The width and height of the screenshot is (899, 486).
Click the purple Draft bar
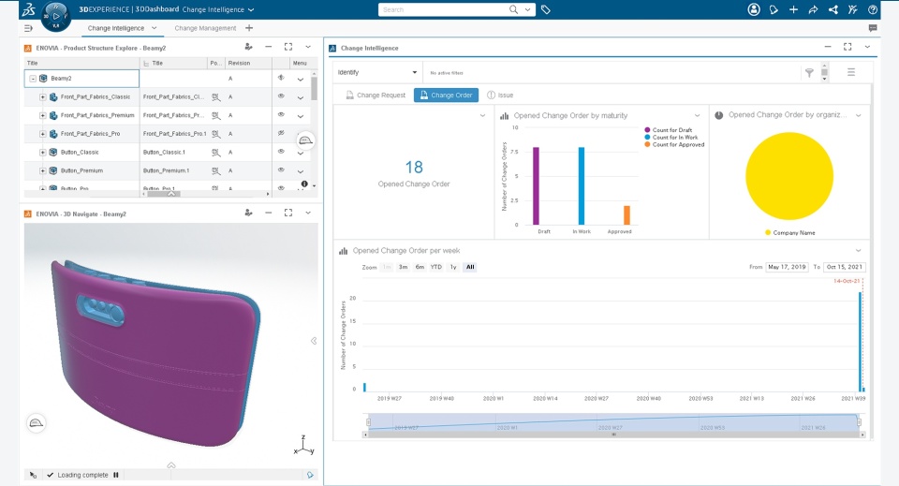coord(536,185)
